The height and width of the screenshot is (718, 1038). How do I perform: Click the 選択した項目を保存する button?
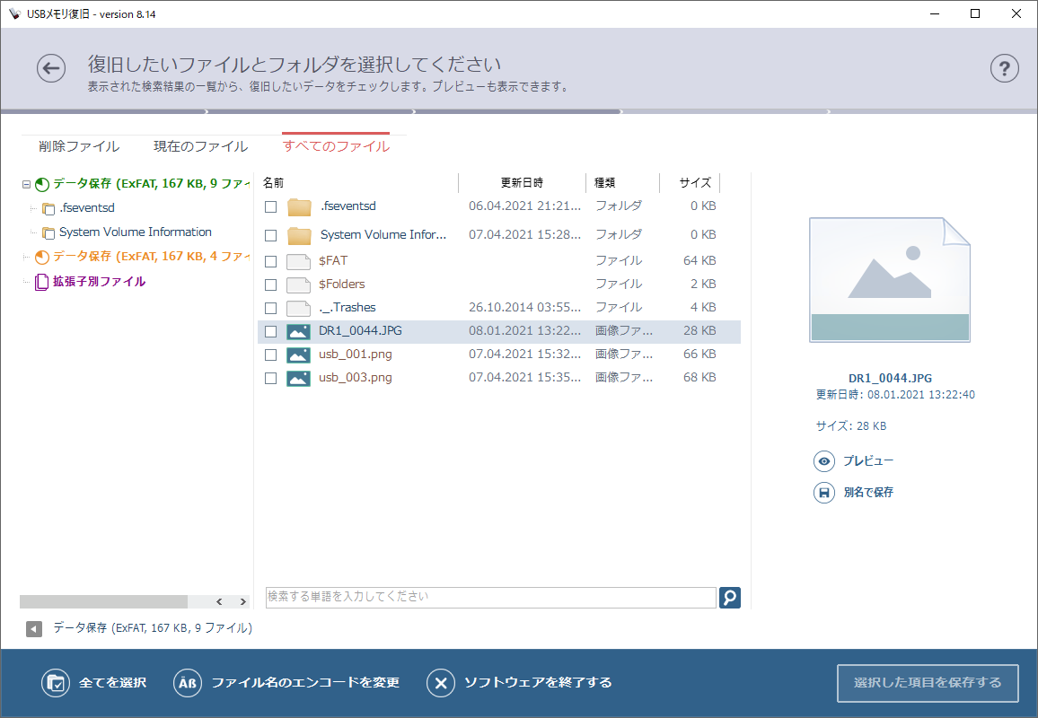pos(928,683)
